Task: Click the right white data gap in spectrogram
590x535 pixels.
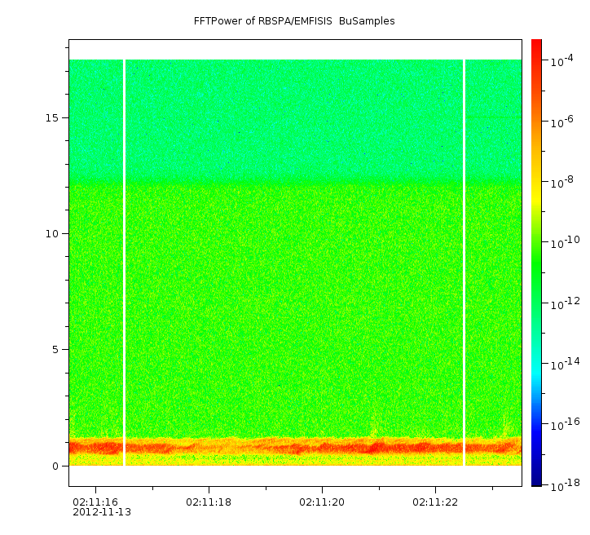Action: (x=464, y=261)
